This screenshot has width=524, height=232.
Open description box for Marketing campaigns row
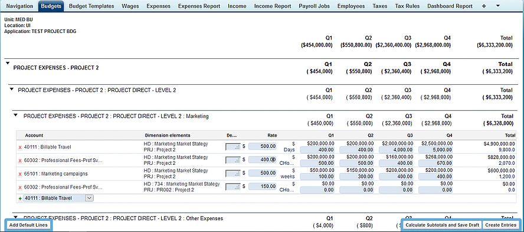pyautogui.click(x=233, y=173)
